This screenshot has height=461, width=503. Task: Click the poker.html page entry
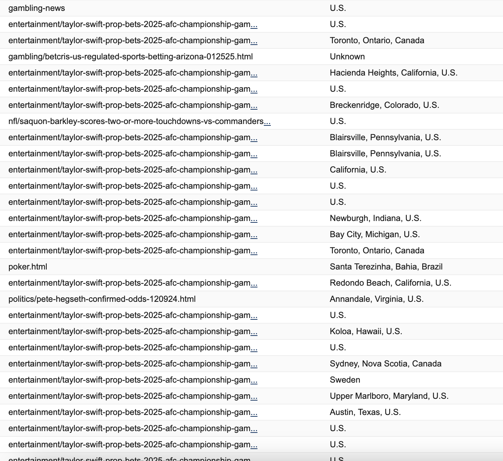(x=28, y=267)
